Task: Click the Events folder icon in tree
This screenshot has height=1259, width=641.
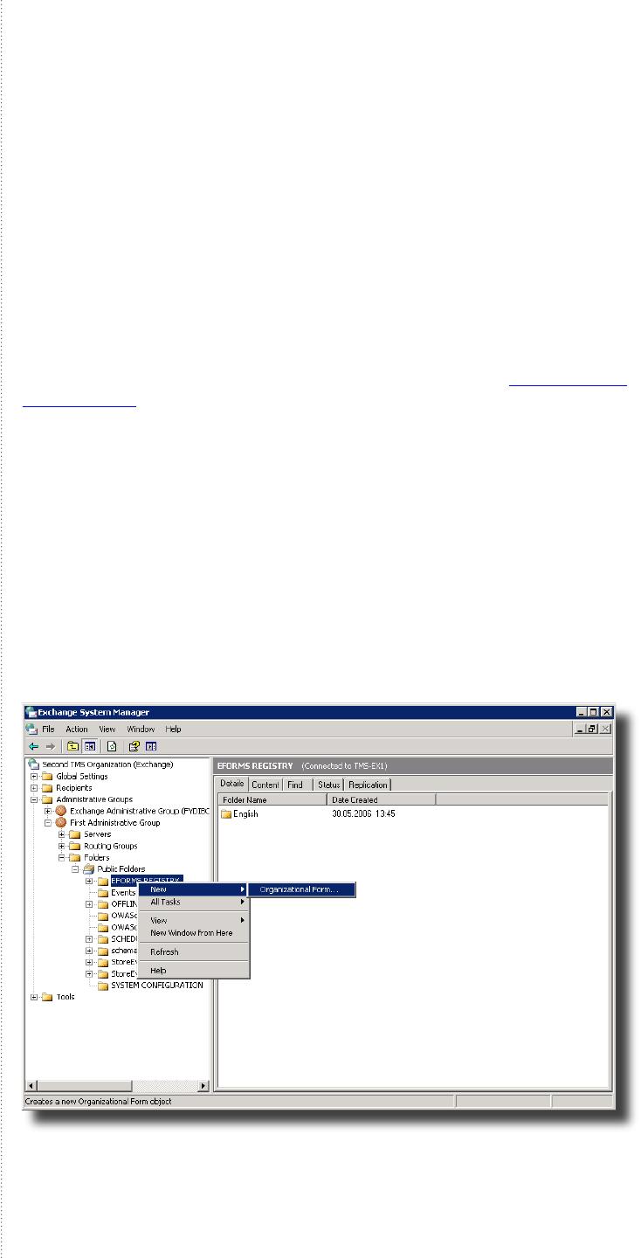Action: point(103,892)
